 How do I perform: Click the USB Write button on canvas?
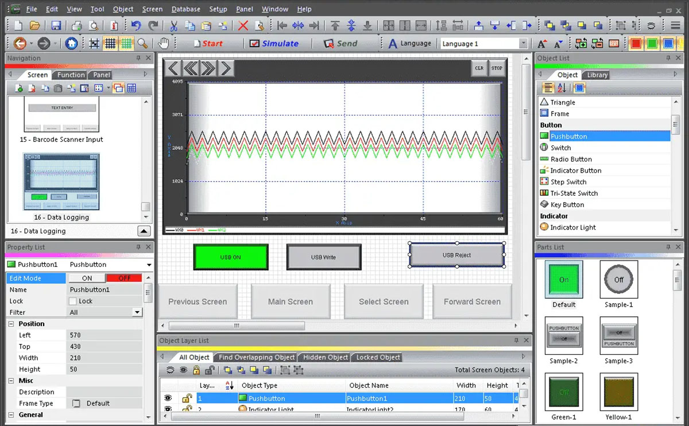[324, 257]
